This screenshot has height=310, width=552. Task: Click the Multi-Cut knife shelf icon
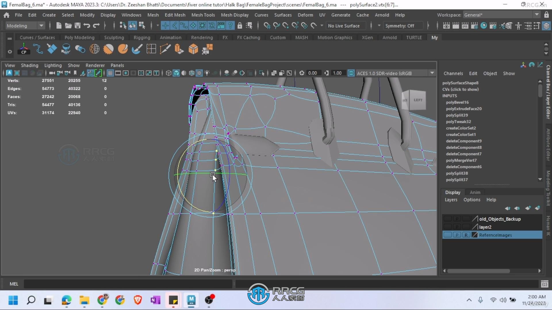coord(165,49)
